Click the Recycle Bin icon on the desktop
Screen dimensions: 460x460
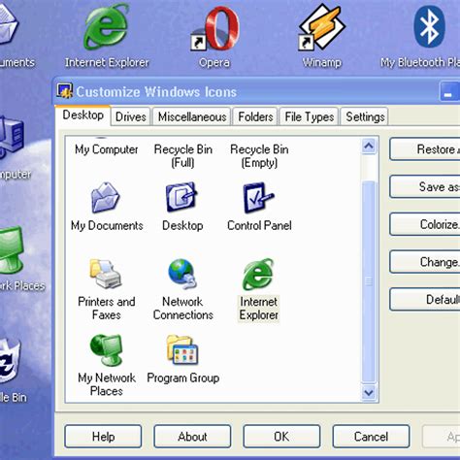10,362
